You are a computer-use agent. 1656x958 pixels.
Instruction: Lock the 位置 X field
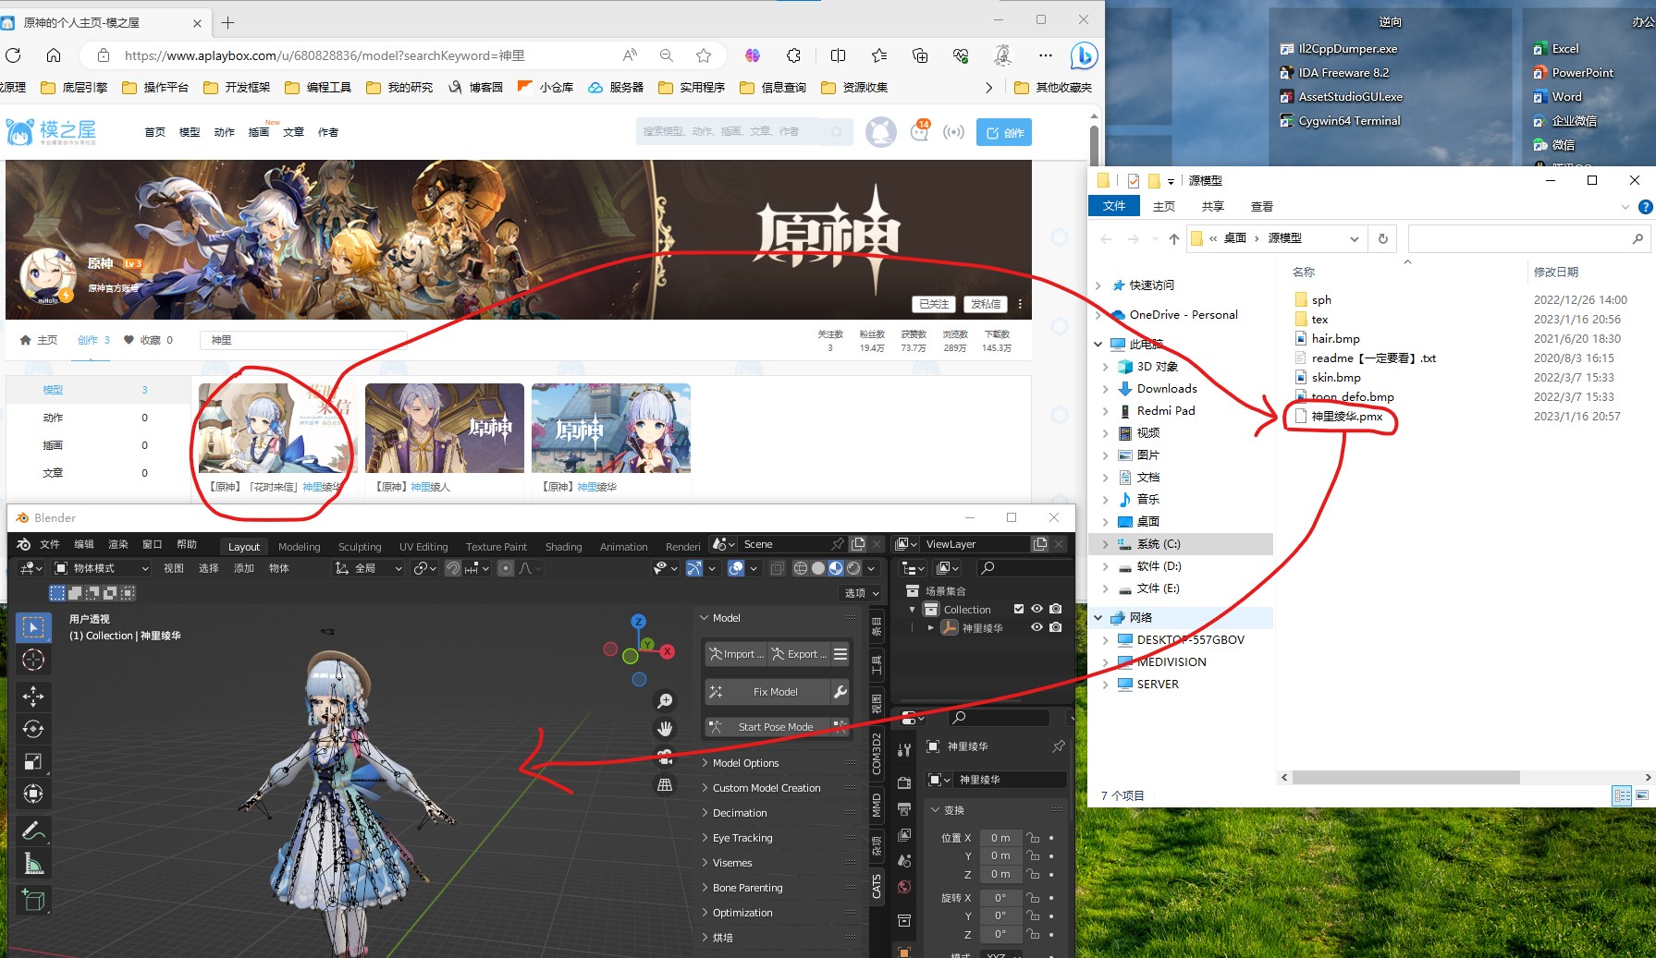1034,838
